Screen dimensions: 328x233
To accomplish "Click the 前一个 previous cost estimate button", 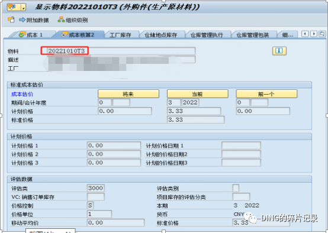I will pyautogui.click(x=266, y=94).
